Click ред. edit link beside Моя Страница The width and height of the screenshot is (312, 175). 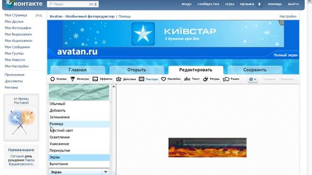pyautogui.click(x=39, y=15)
